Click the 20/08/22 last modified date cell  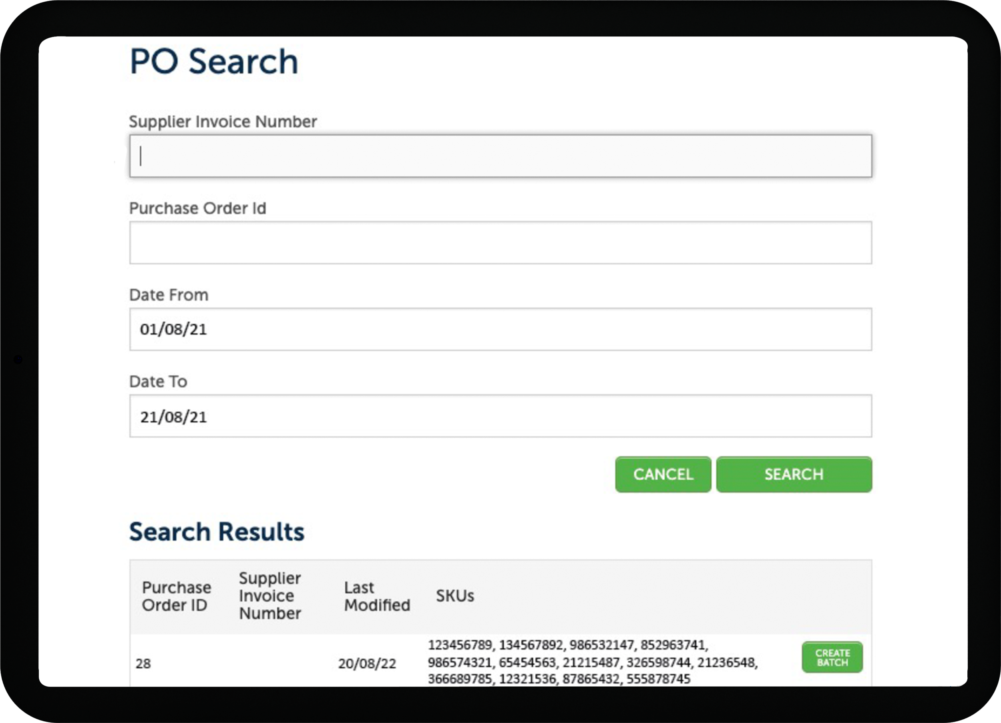point(367,663)
